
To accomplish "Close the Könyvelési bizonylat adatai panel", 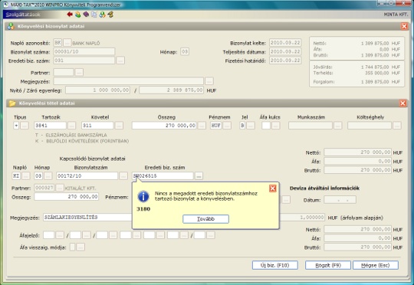I will click(x=404, y=26).
